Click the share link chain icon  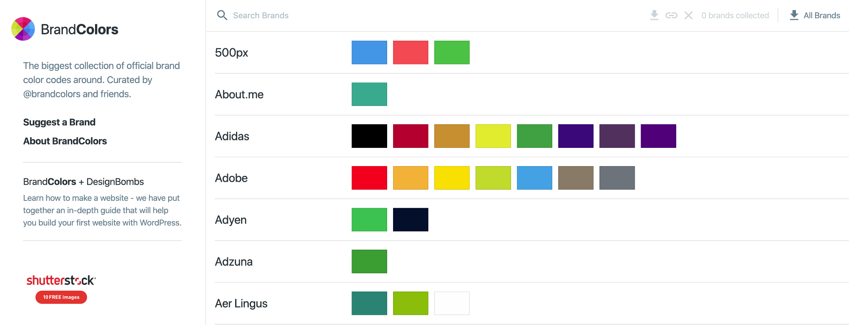(671, 15)
